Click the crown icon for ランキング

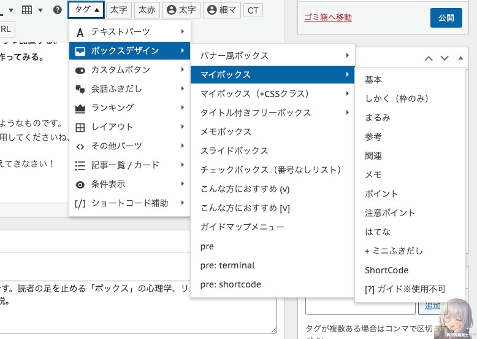tap(80, 108)
